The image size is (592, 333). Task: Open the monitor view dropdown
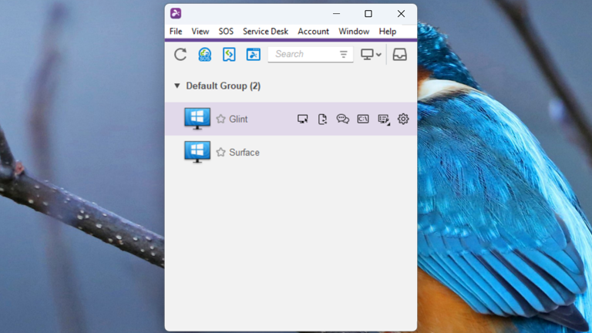point(371,55)
